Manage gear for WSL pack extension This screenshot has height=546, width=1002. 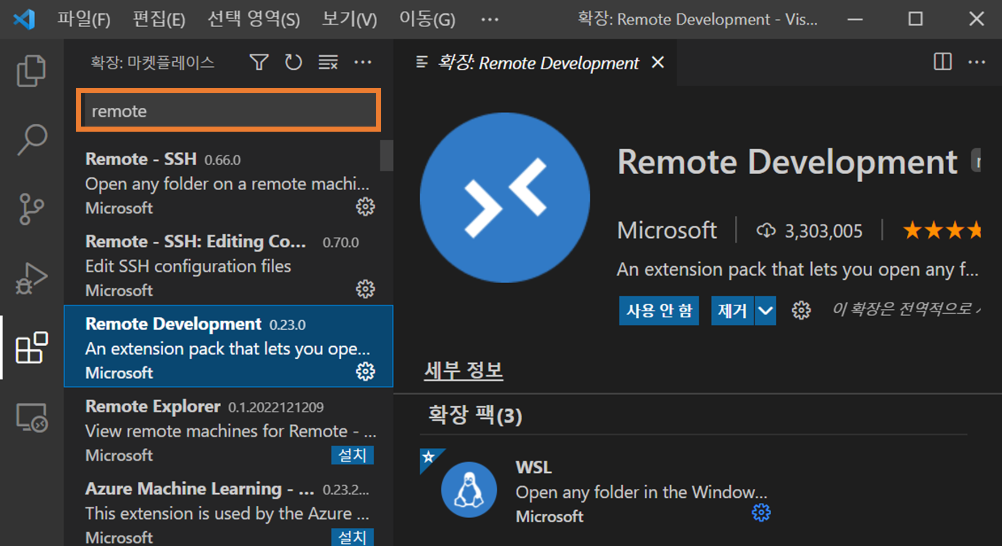[x=761, y=513]
